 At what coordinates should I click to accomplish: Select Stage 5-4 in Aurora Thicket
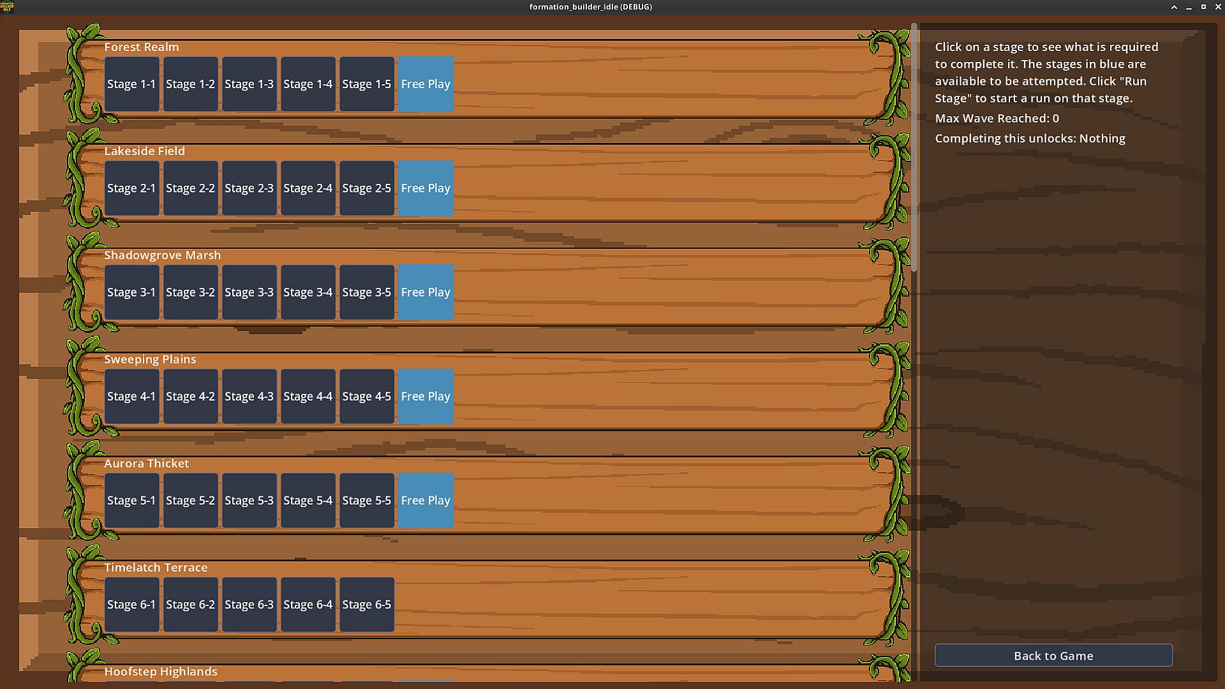click(x=308, y=500)
